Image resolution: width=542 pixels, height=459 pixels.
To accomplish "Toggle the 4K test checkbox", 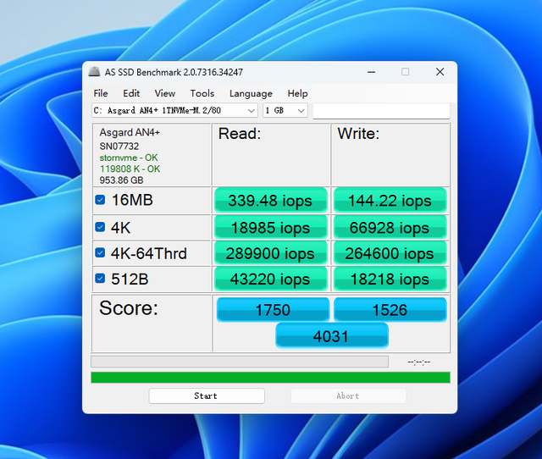I will click(x=100, y=227).
